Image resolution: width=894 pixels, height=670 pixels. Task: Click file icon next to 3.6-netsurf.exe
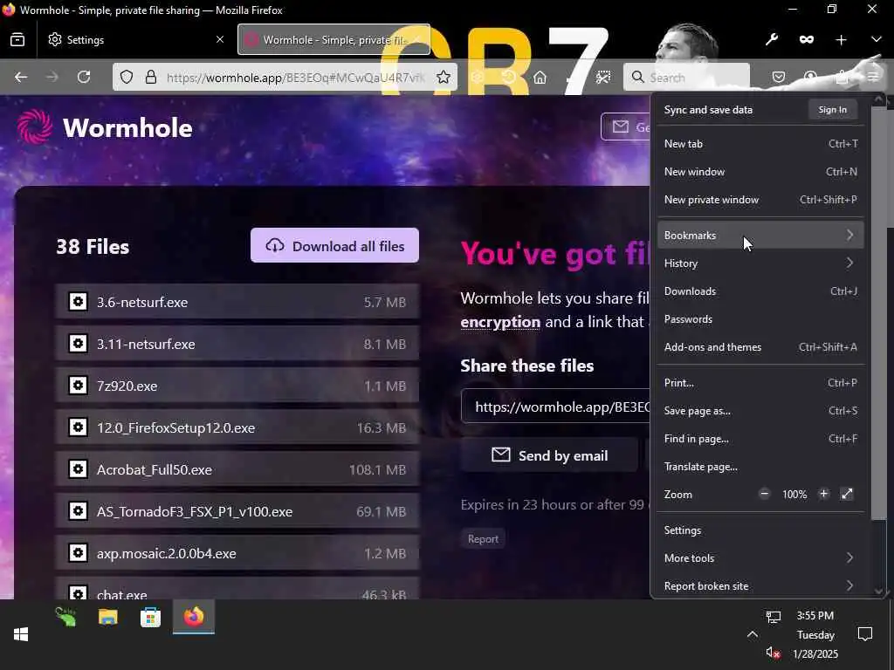tap(78, 301)
